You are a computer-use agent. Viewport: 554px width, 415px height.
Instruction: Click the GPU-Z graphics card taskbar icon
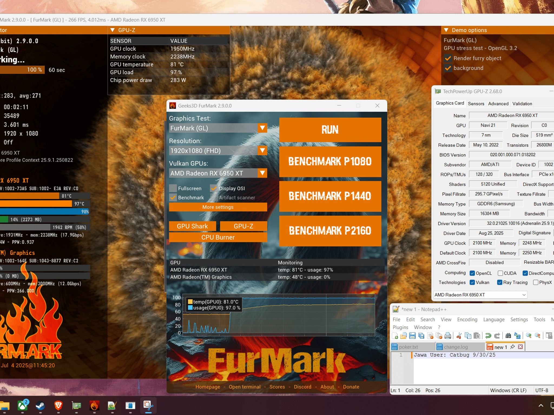click(77, 406)
